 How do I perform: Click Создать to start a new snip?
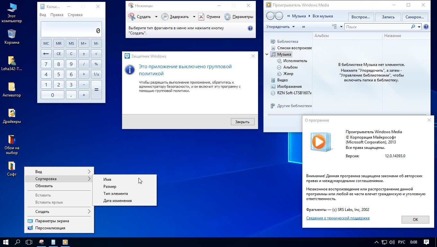pyautogui.click(x=140, y=17)
